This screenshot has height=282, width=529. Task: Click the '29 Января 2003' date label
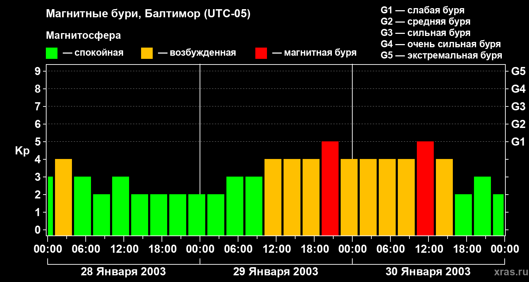[275, 272]
